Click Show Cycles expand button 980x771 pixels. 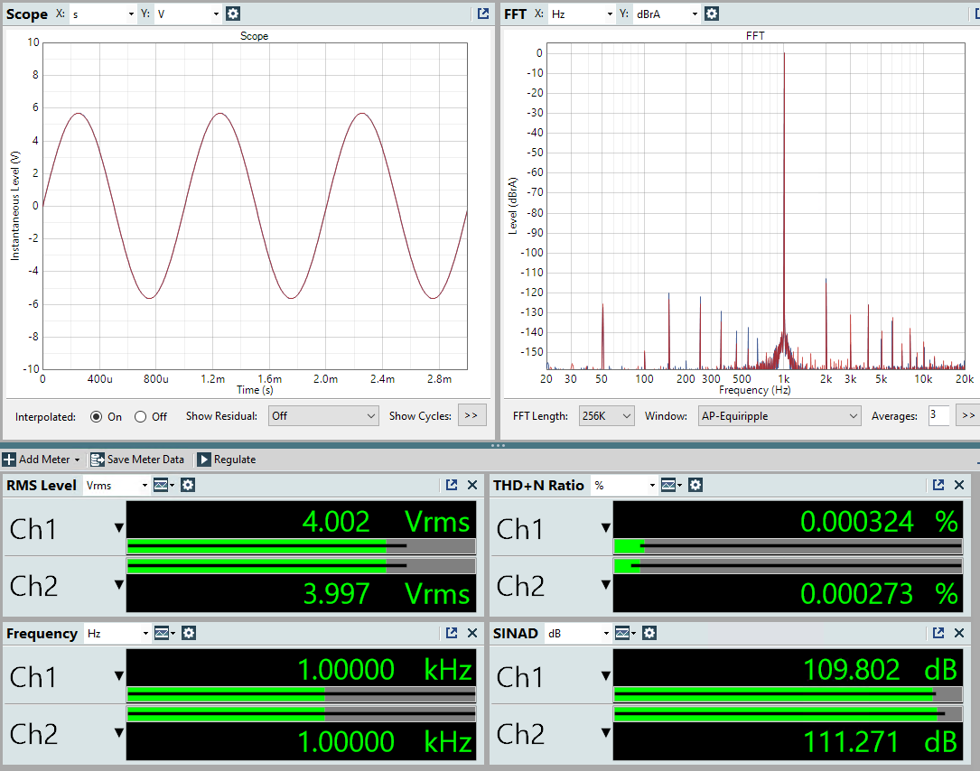coord(472,416)
